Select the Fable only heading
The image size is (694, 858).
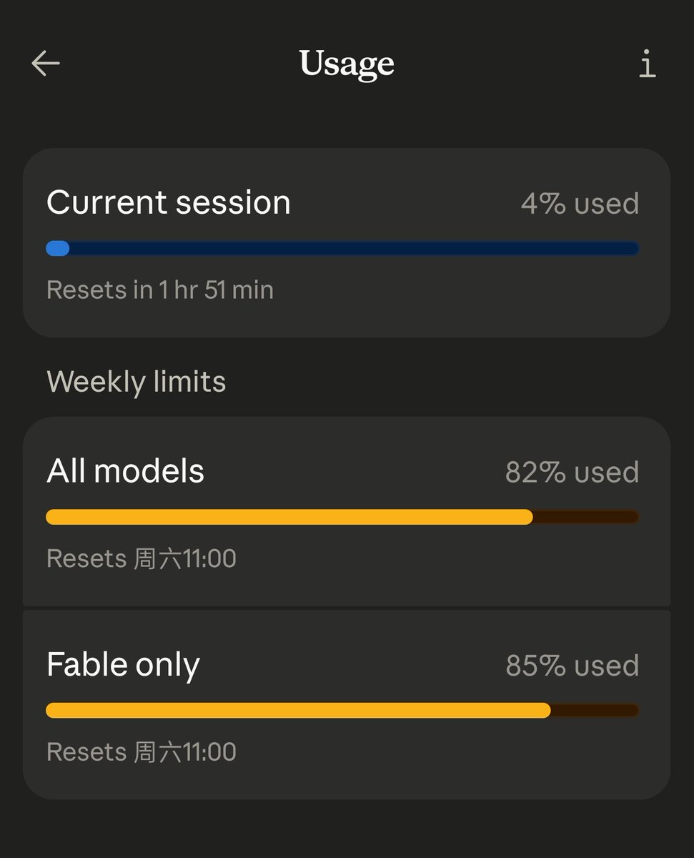pos(123,665)
